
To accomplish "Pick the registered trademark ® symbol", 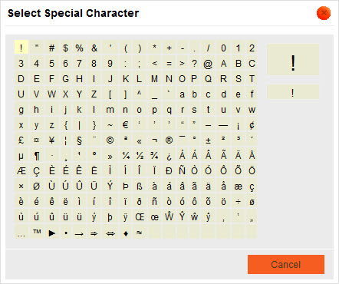I will (169, 140).
